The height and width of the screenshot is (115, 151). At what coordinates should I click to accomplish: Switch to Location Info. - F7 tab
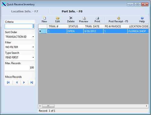coord(25,11)
